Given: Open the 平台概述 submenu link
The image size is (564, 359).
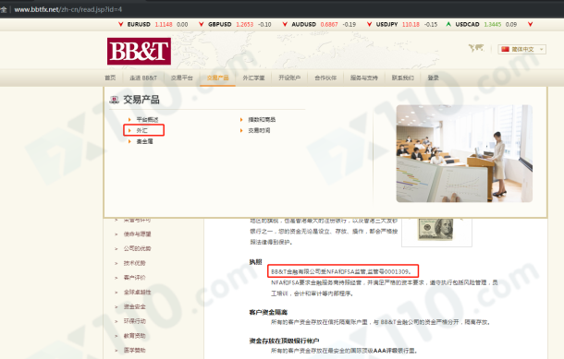Looking at the screenshot, I should point(147,120).
